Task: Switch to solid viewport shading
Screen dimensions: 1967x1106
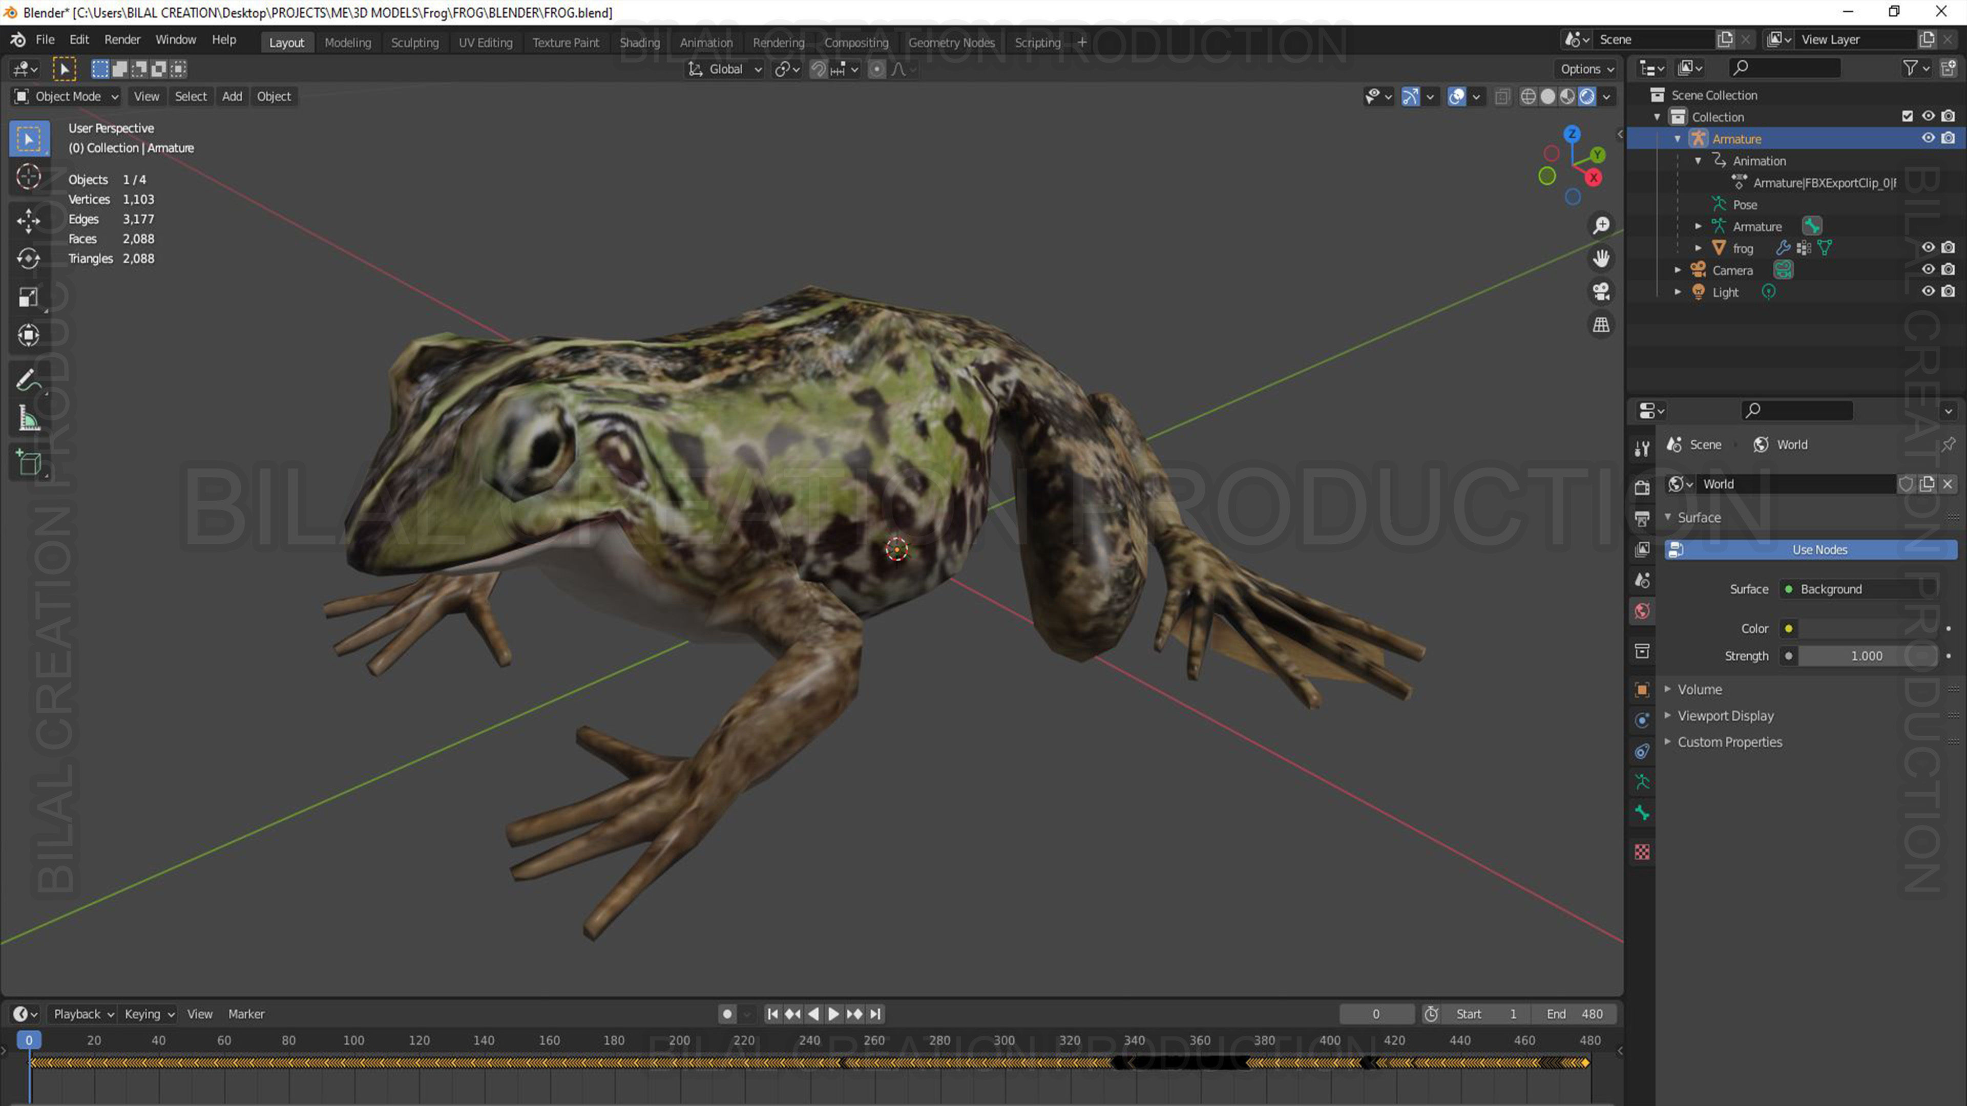Action: pos(1548,96)
